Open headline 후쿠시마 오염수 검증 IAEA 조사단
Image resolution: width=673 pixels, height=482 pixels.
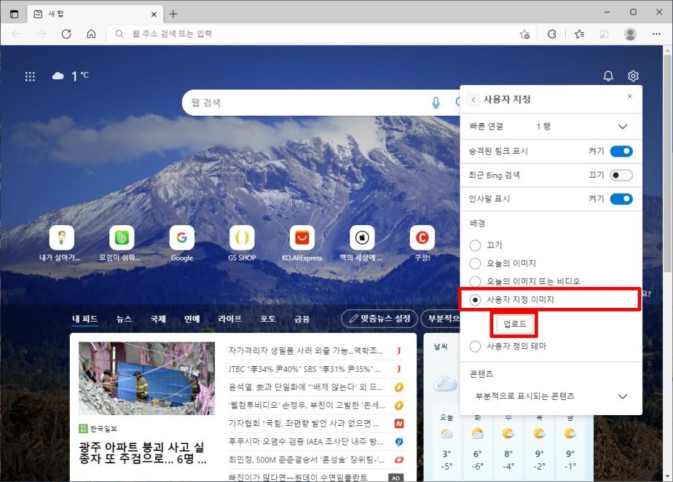click(x=306, y=441)
